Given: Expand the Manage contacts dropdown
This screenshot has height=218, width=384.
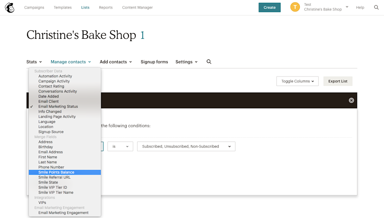Looking at the screenshot, I should pyautogui.click(x=71, y=62).
